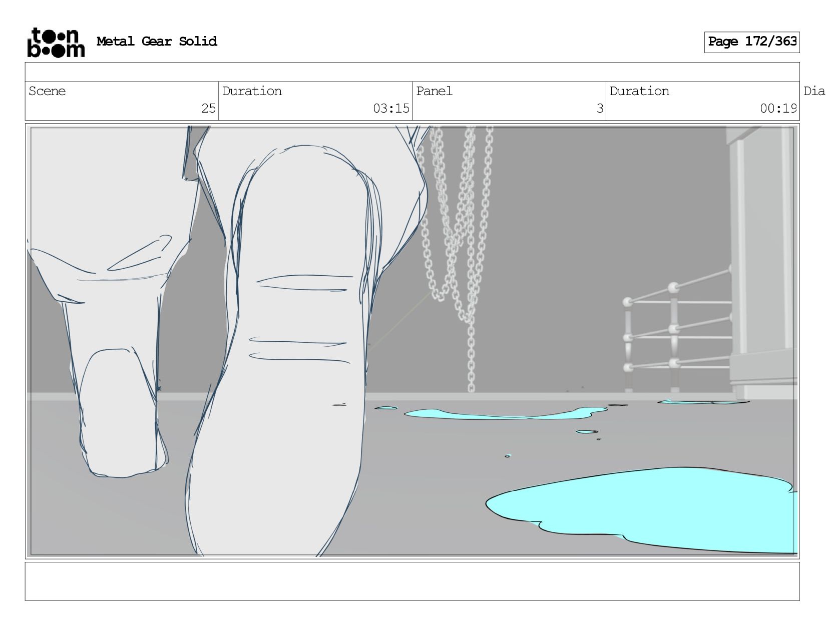Click the 'Duration' label next to Scene
Viewport: 826px width, 638px height.
point(252,91)
